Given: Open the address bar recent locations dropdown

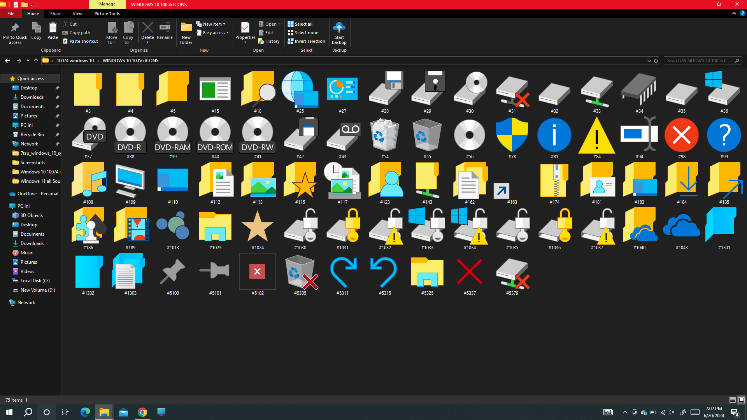Looking at the screenshot, I should pos(649,61).
